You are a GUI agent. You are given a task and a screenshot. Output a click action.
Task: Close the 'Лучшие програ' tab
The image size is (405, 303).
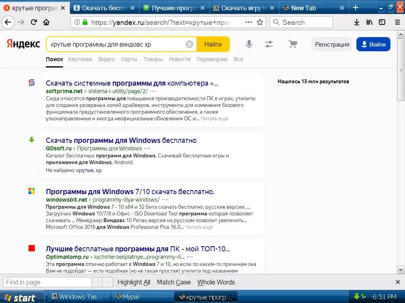pyautogui.click(x=202, y=8)
